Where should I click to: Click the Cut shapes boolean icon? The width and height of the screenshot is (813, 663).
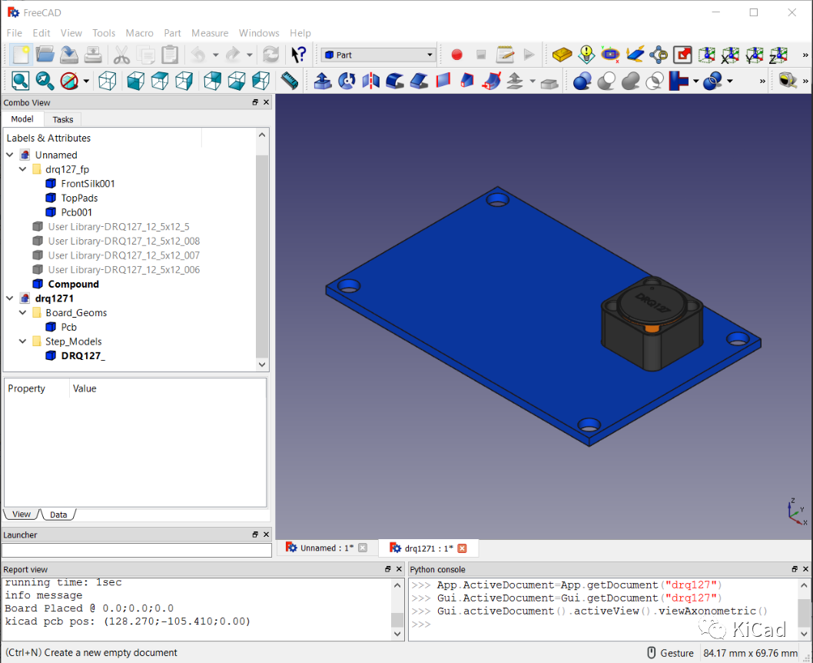click(x=606, y=81)
